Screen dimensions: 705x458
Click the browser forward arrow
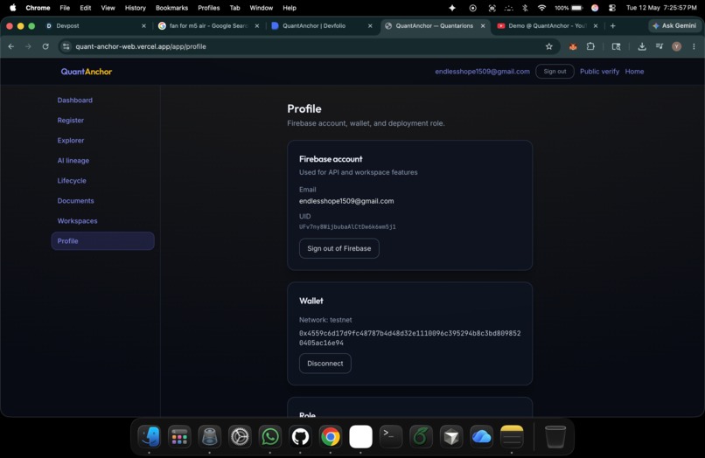point(28,46)
